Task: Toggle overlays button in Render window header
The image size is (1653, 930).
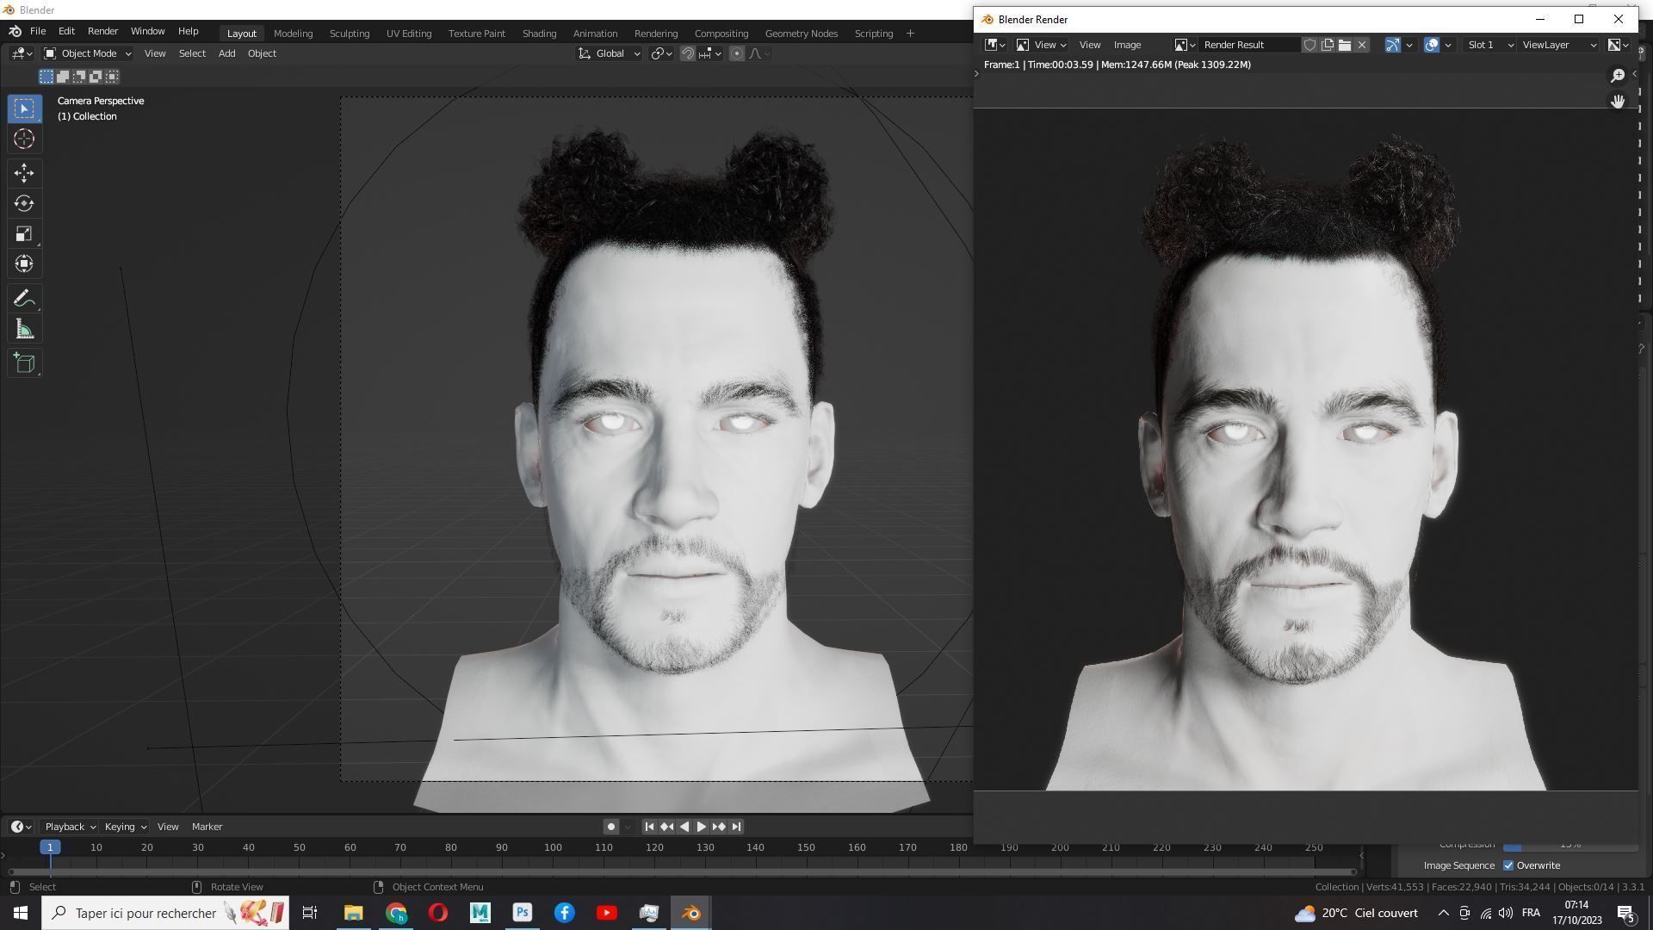Action: click(1432, 45)
